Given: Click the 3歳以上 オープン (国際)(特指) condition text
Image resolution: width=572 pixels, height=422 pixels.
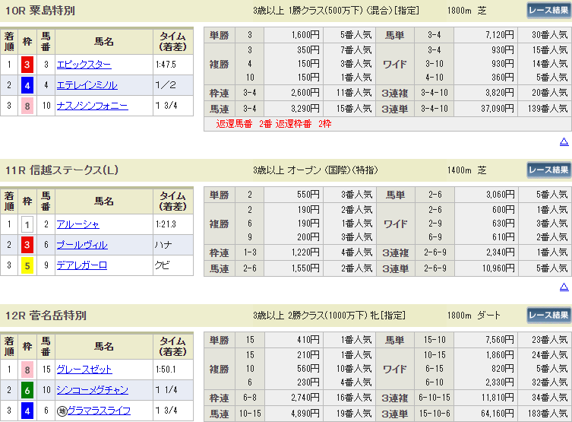Looking at the screenshot, I should pos(315,170).
